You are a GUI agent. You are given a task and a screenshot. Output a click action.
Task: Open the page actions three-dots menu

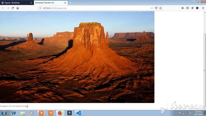point(152,8)
